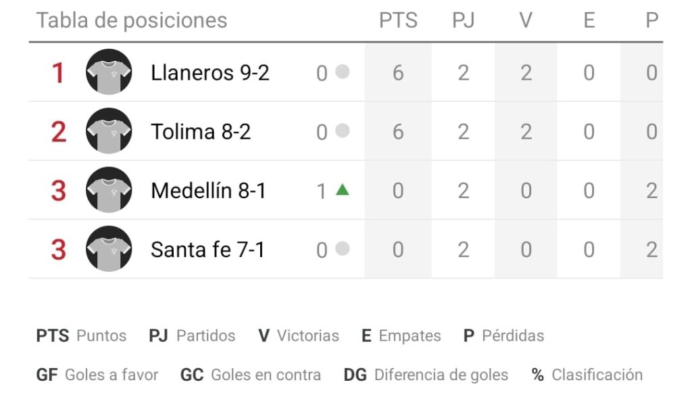Click the Tolima 8-2 jersey icon
The height and width of the screenshot is (393, 692).
[109, 131]
